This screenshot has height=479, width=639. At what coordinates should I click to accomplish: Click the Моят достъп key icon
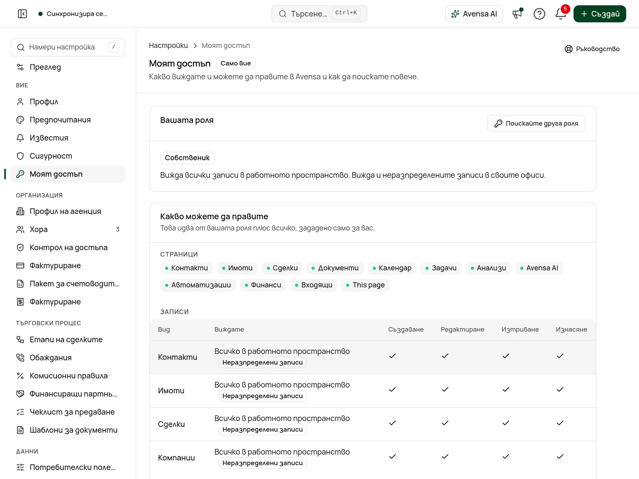pyautogui.click(x=20, y=174)
